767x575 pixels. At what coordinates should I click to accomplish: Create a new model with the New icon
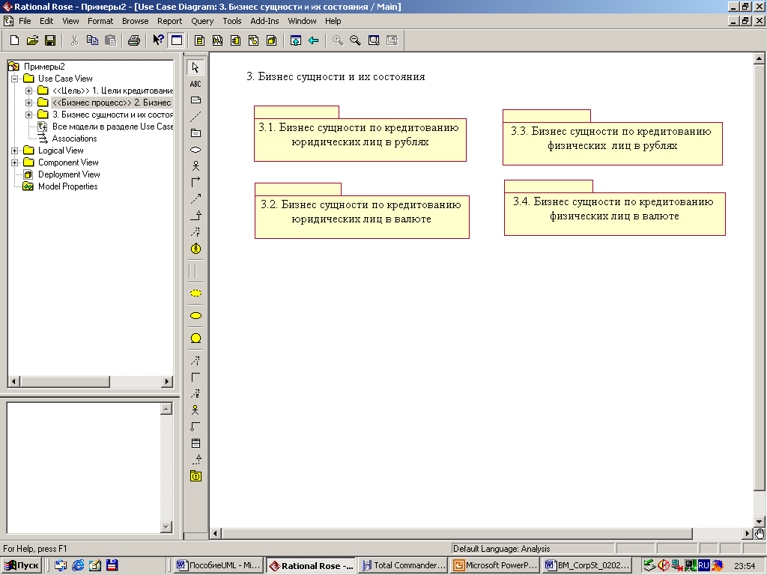[x=15, y=40]
